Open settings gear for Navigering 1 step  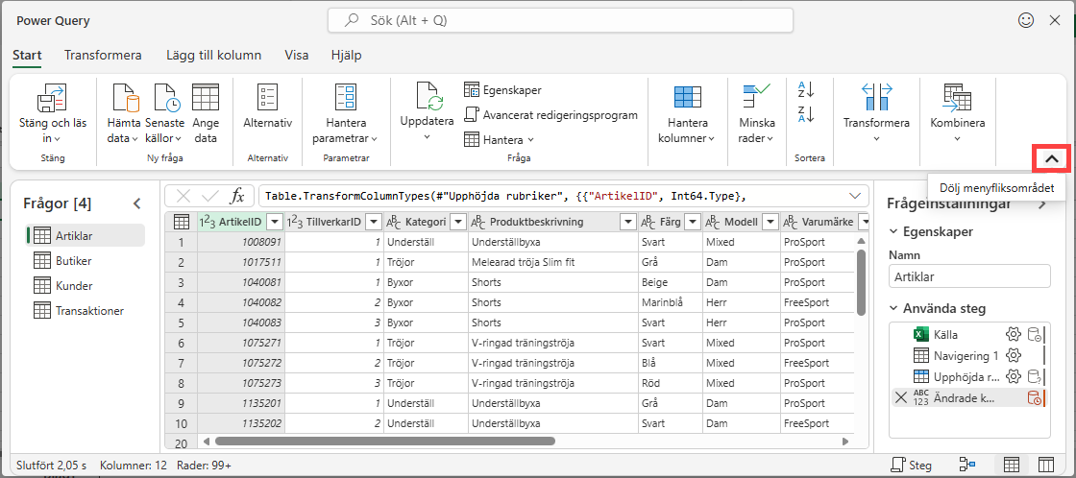(1013, 355)
